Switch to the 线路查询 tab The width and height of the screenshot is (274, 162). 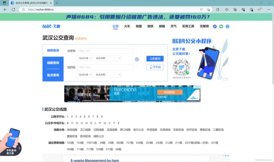[53, 63]
